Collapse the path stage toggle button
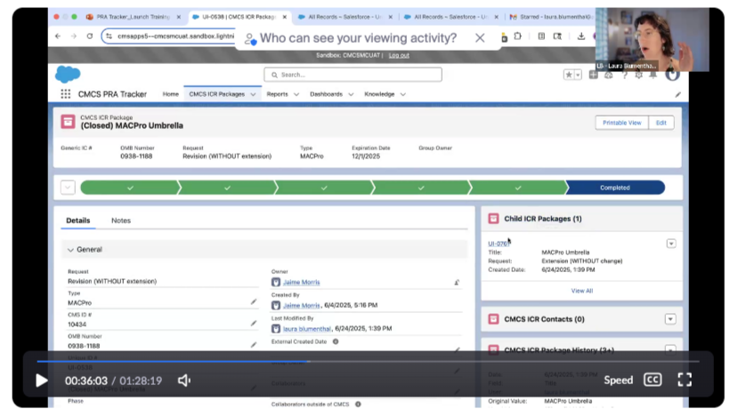Screen dimensions: 738x417 coord(68,188)
